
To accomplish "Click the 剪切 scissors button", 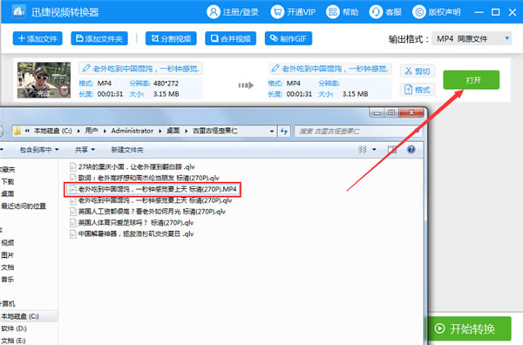I will 418,71.
